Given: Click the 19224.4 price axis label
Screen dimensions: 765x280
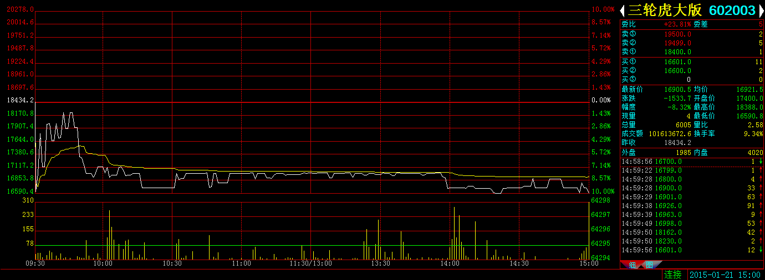Looking at the screenshot, I should click(21, 61).
